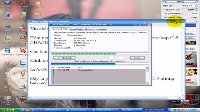Click taskbar clock 12:23 PM
The width and height of the screenshot is (200, 112).
point(192,110)
